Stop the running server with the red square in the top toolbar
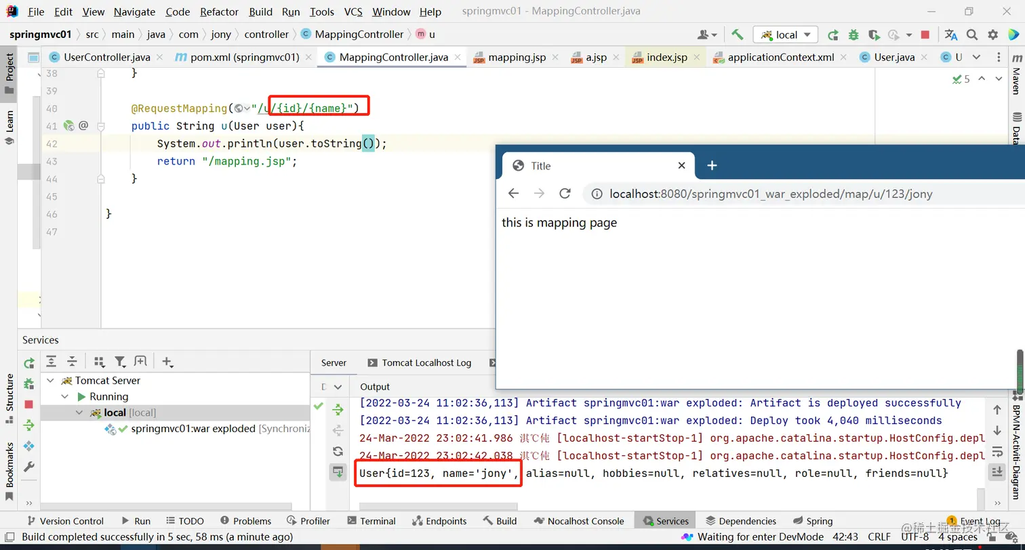The height and width of the screenshot is (550, 1025). click(925, 35)
